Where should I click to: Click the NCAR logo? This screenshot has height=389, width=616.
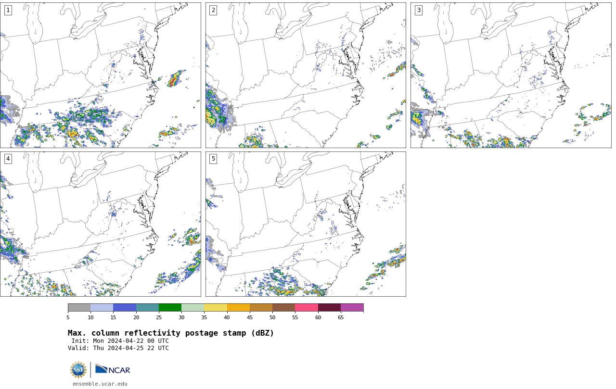coord(113,369)
